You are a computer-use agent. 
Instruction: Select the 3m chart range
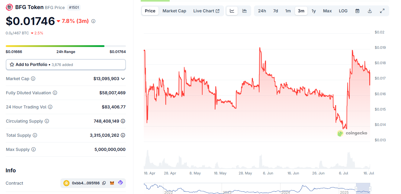(301, 11)
